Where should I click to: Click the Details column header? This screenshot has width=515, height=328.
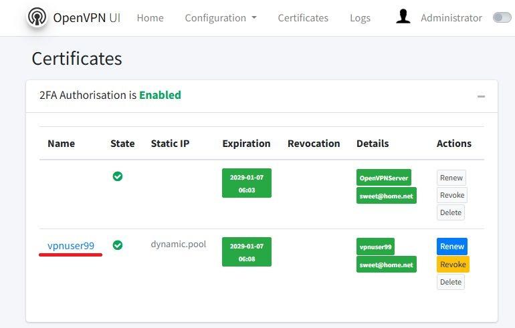point(373,144)
